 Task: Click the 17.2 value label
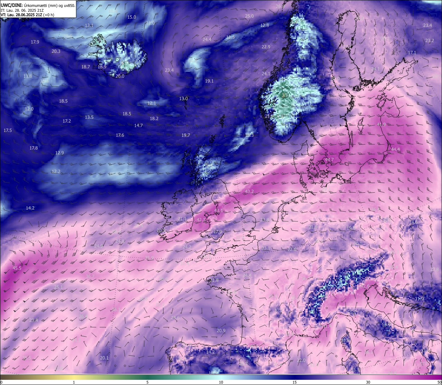tap(67, 121)
